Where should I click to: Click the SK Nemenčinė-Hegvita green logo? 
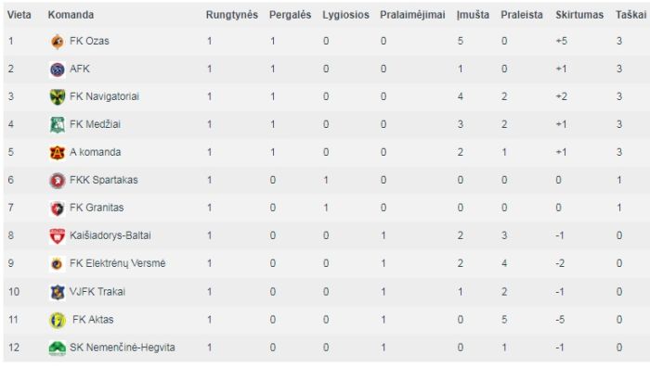click(58, 348)
